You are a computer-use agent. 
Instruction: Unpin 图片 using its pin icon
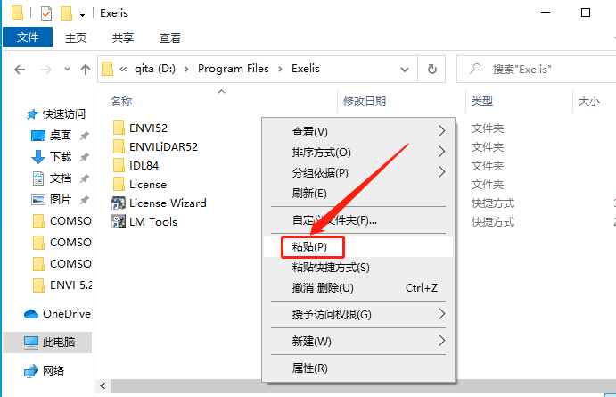tap(84, 200)
